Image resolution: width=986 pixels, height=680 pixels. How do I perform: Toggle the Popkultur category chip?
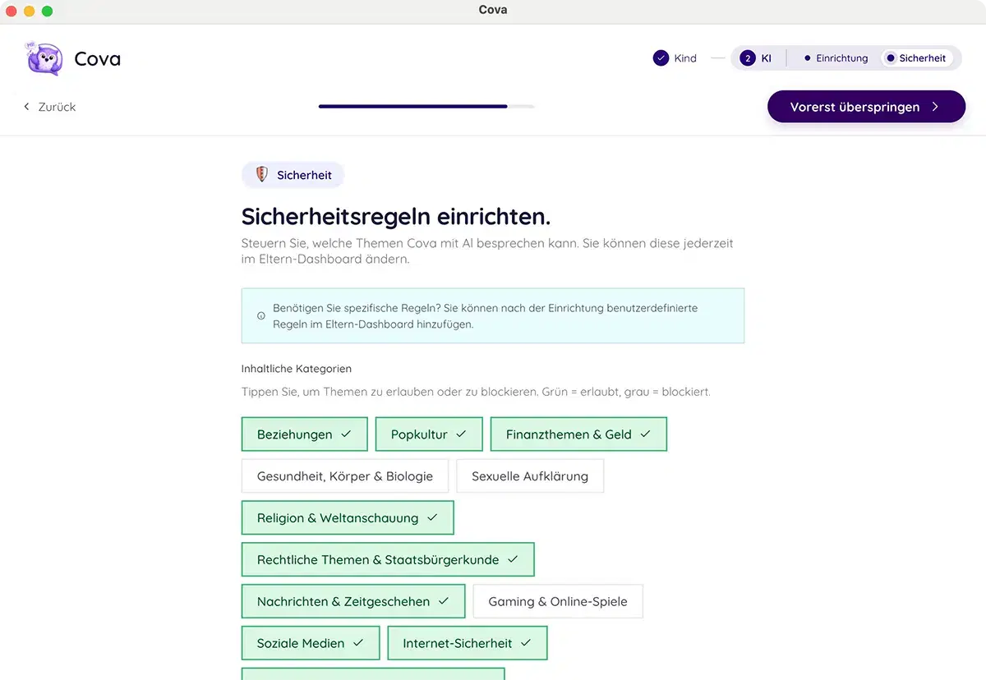tap(429, 434)
